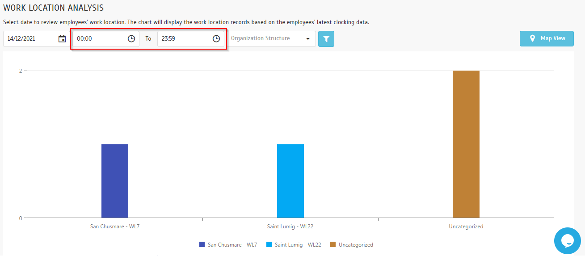Click the light blue Saint Lumig legend swatch
This screenshot has width=585, height=256.
click(x=269, y=245)
